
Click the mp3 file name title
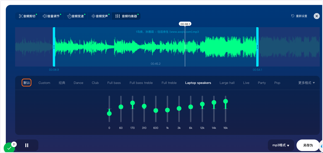pos(167,32)
